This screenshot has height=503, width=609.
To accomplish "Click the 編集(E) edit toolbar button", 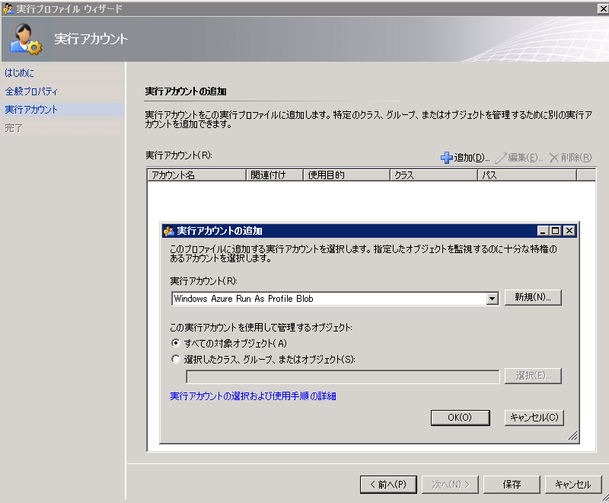I will tap(518, 158).
